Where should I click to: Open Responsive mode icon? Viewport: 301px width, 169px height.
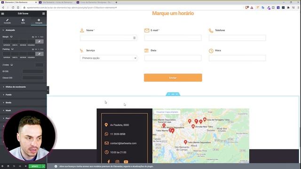tap(20, 166)
